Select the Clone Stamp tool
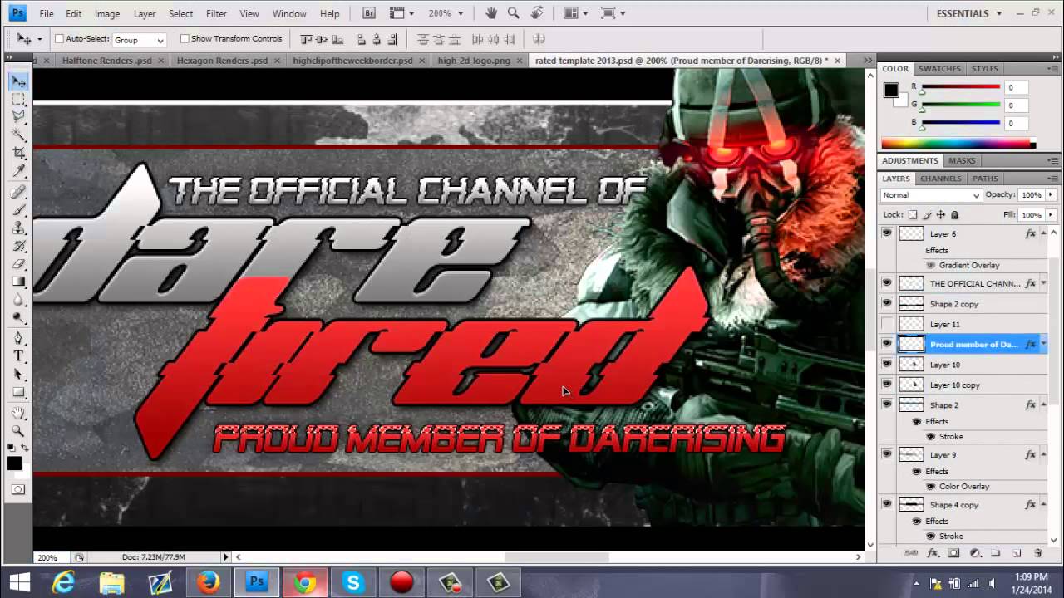This screenshot has width=1064, height=598. click(x=18, y=229)
